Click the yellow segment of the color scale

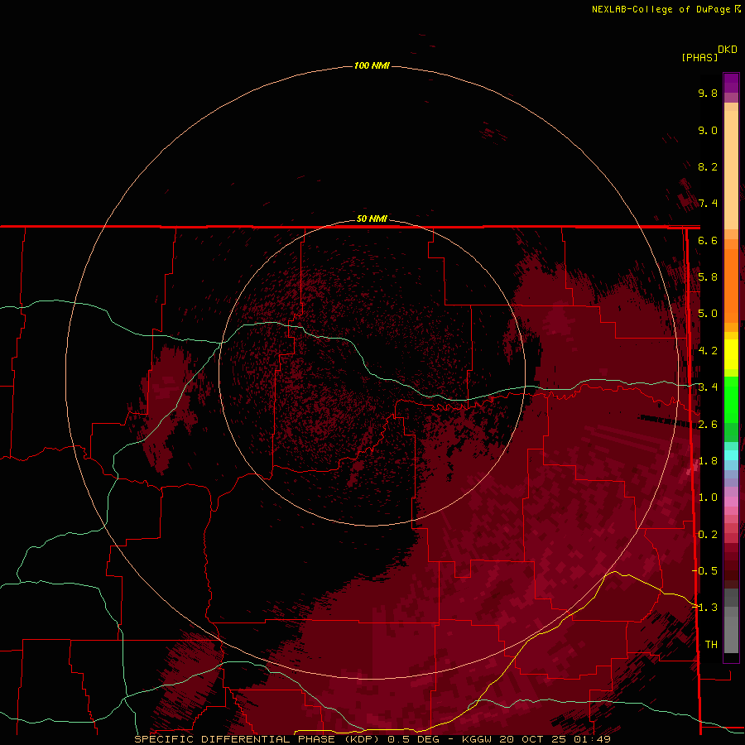pos(731,354)
